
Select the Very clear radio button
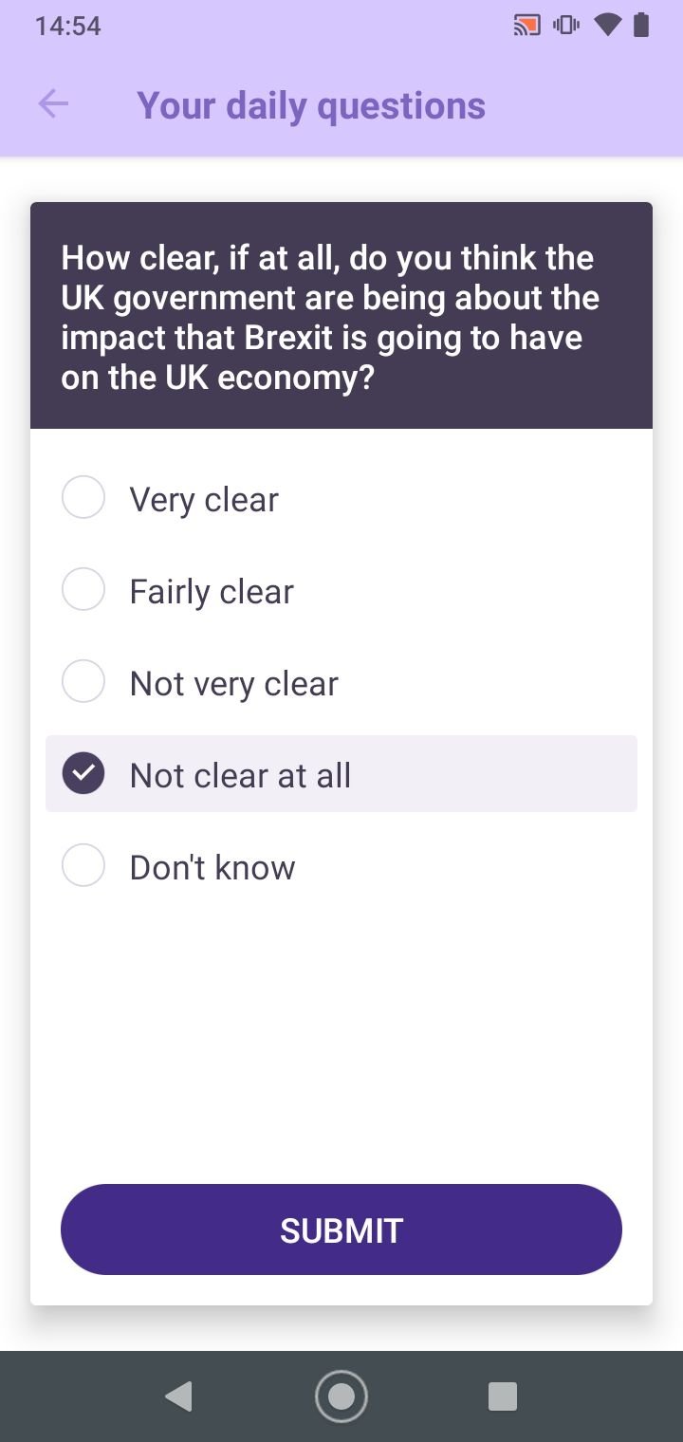tap(83, 498)
